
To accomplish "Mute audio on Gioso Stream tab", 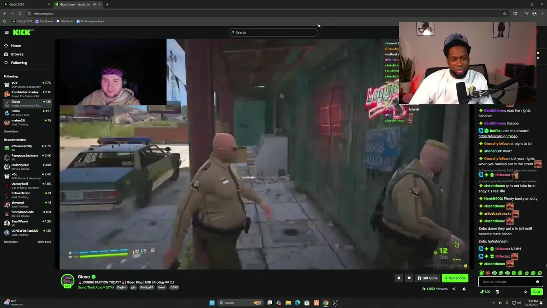I will coord(94,4).
